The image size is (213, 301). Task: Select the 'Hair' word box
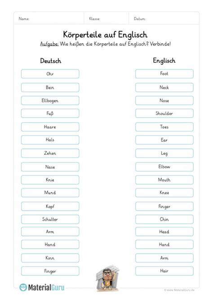click(x=164, y=271)
